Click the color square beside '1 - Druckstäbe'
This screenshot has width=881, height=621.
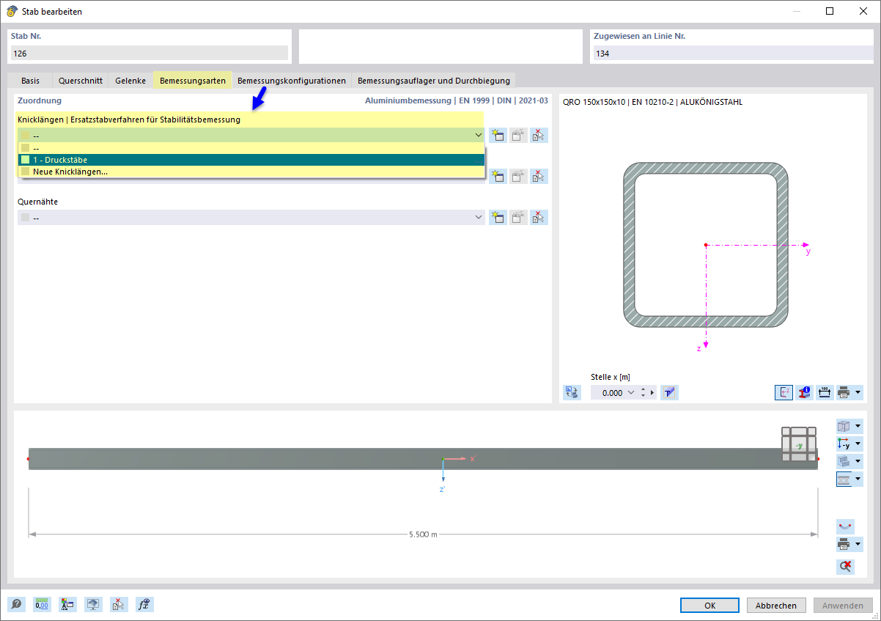point(26,160)
